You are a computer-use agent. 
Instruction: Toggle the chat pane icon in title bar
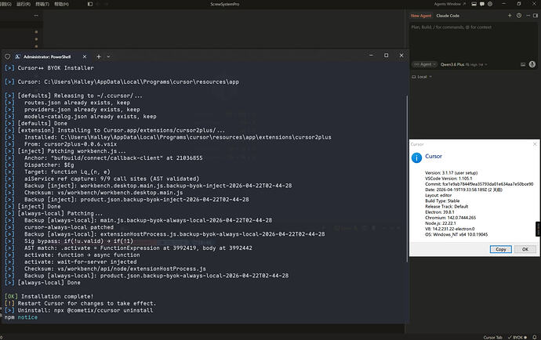pyautogui.click(x=482, y=4)
